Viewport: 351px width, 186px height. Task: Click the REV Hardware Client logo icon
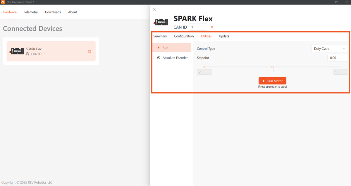[3, 2]
